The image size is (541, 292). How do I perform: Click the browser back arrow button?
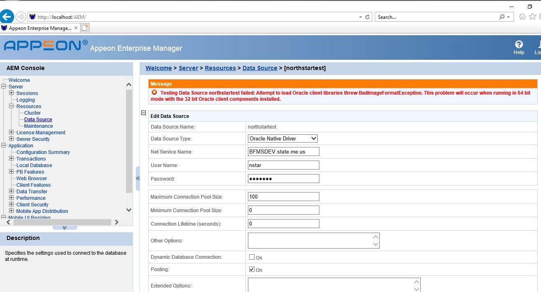pos(7,17)
